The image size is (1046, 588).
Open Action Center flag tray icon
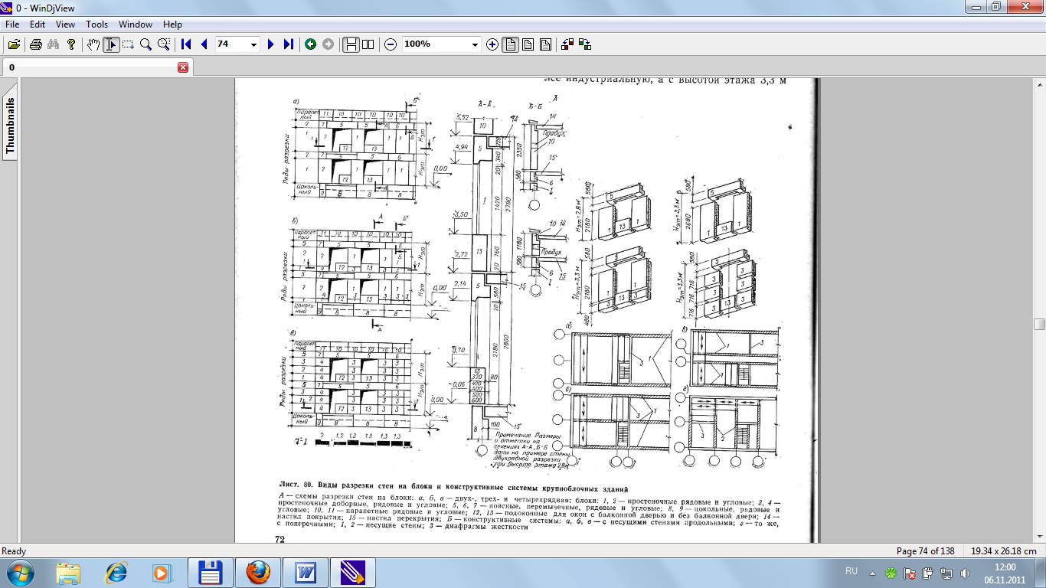pos(910,573)
